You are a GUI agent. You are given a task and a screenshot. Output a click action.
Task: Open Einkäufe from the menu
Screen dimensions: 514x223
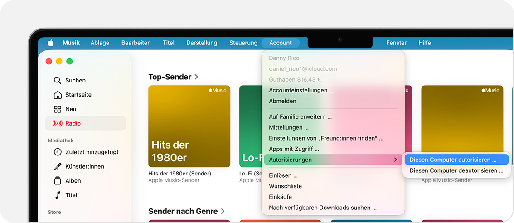pyautogui.click(x=333, y=197)
